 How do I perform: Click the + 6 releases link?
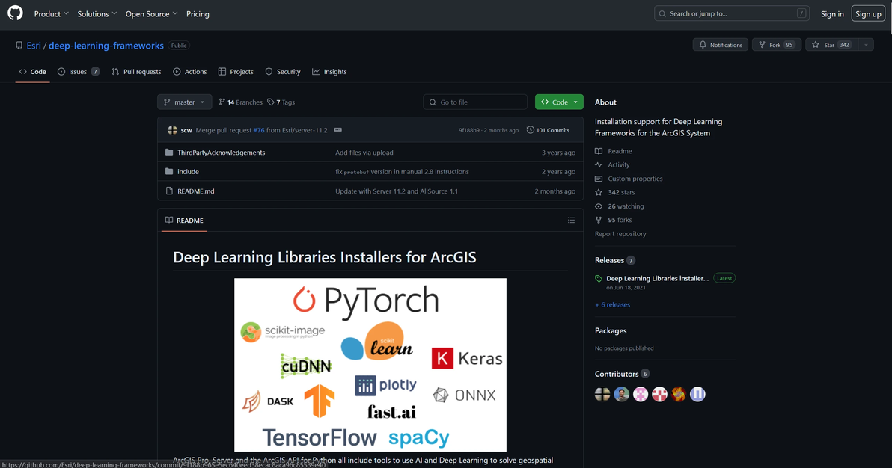coord(613,305)
